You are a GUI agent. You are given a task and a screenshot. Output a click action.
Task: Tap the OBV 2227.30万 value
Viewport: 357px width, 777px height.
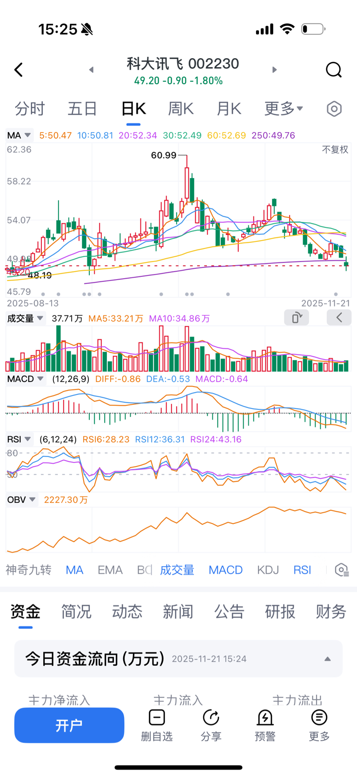click(66, 500)
